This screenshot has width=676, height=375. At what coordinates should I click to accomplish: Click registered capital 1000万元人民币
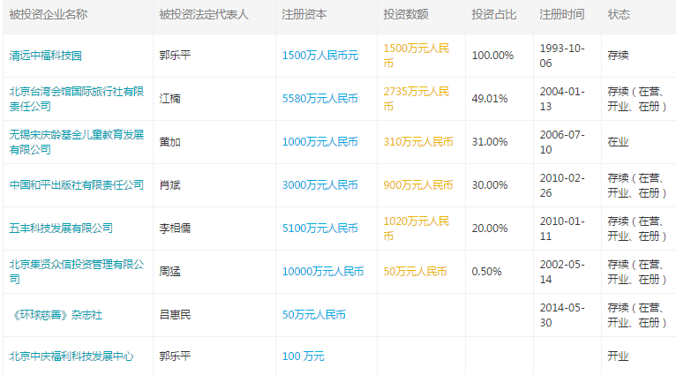click(x=319, y=142)
